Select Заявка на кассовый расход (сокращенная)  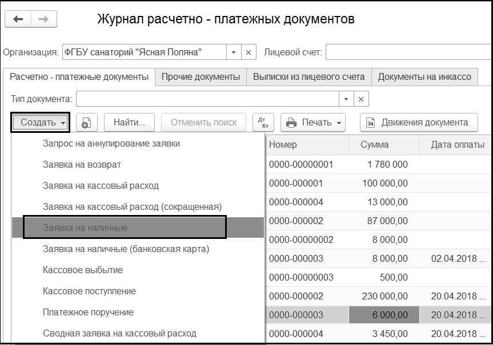[x=138, y=207]
